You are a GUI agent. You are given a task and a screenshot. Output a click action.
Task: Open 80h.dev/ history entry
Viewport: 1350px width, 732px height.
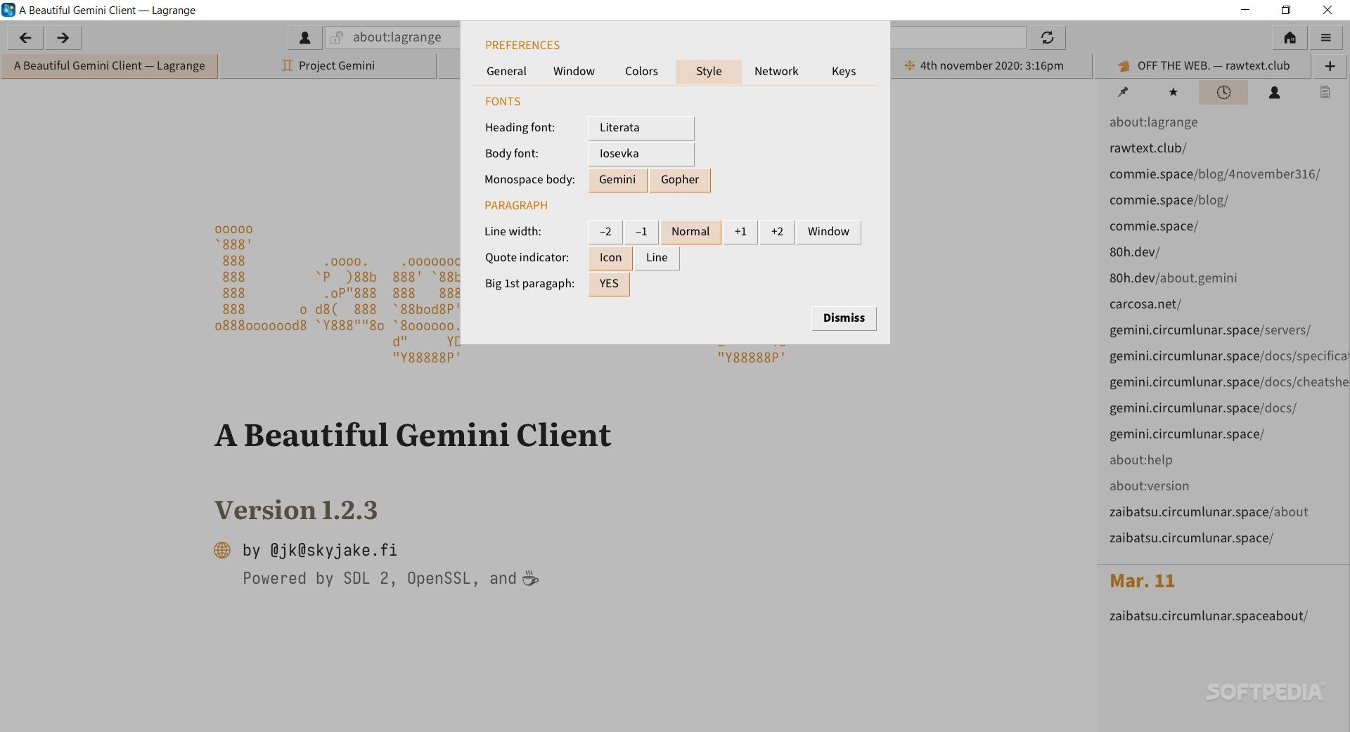pos(1222,252)
